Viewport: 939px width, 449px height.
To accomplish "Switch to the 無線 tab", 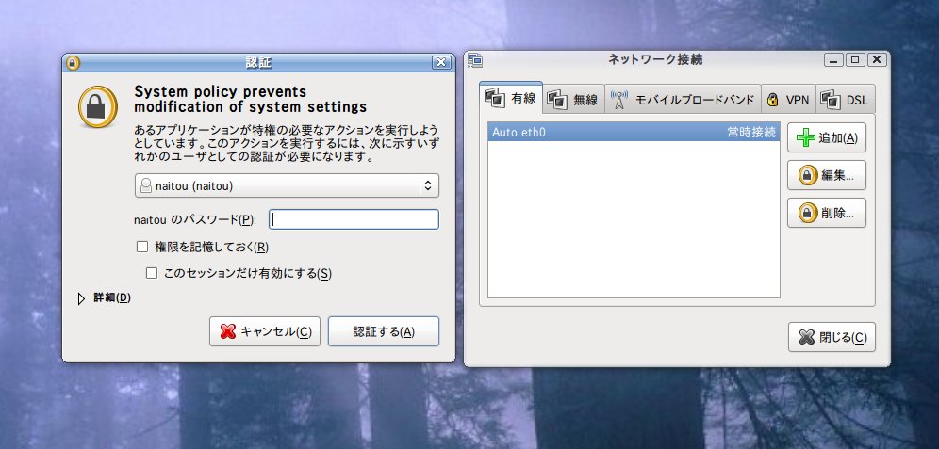I will [x=574, y=99].
